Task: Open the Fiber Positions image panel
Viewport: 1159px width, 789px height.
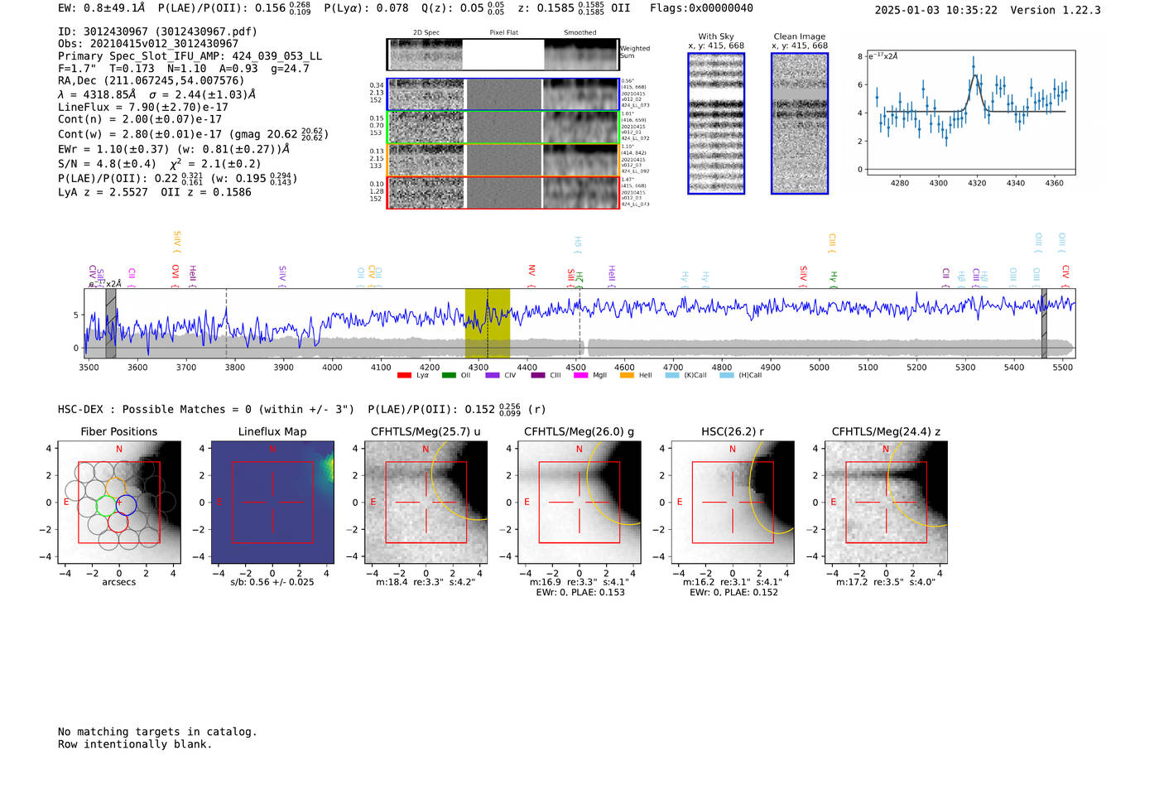Action: point(119,503)
